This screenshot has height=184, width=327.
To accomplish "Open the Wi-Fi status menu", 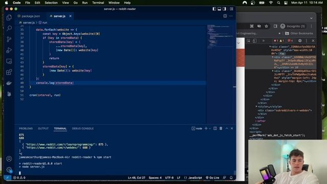I will [271, 3].
